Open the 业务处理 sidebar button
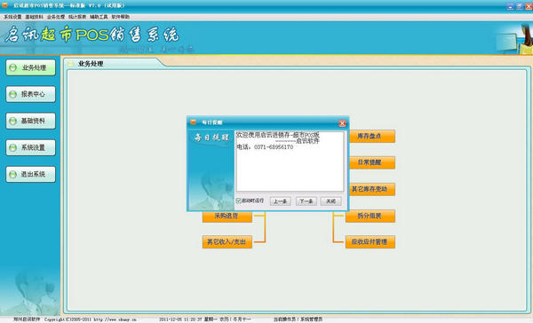 coord(30,67)
